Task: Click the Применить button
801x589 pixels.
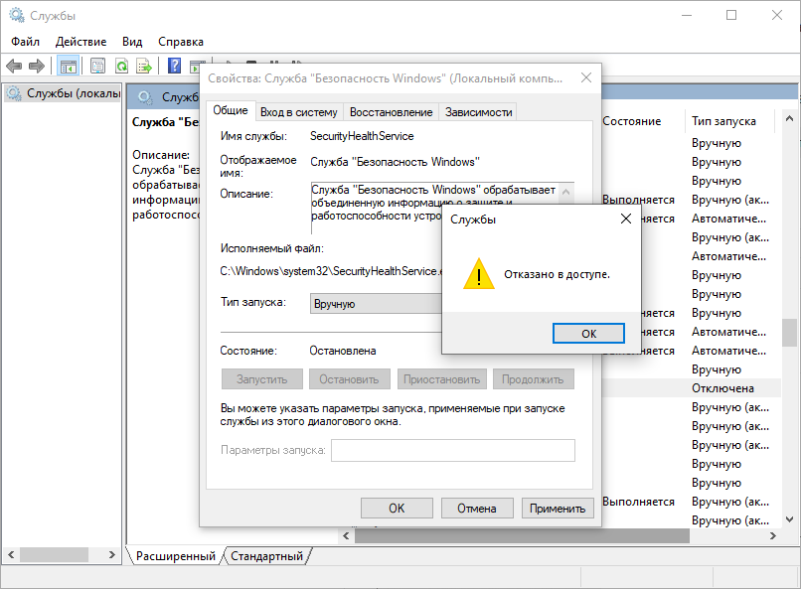Action: pyautogui.click(x=558, y=509)
